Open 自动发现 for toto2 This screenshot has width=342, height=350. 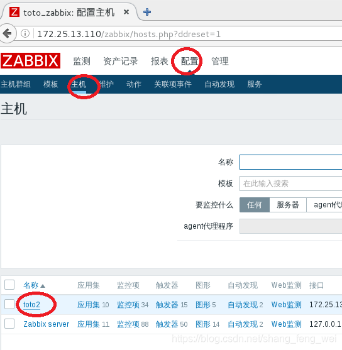coord(243,305)
